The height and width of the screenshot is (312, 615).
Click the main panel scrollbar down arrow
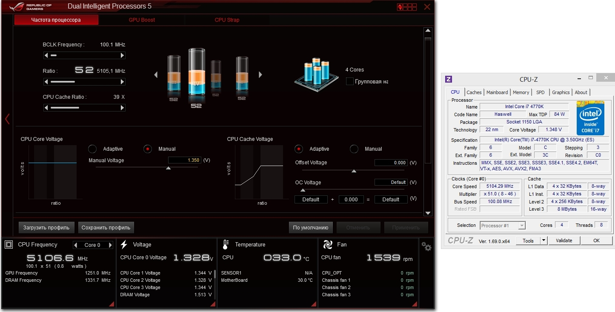pyautogui.click(x=428, y=213)
